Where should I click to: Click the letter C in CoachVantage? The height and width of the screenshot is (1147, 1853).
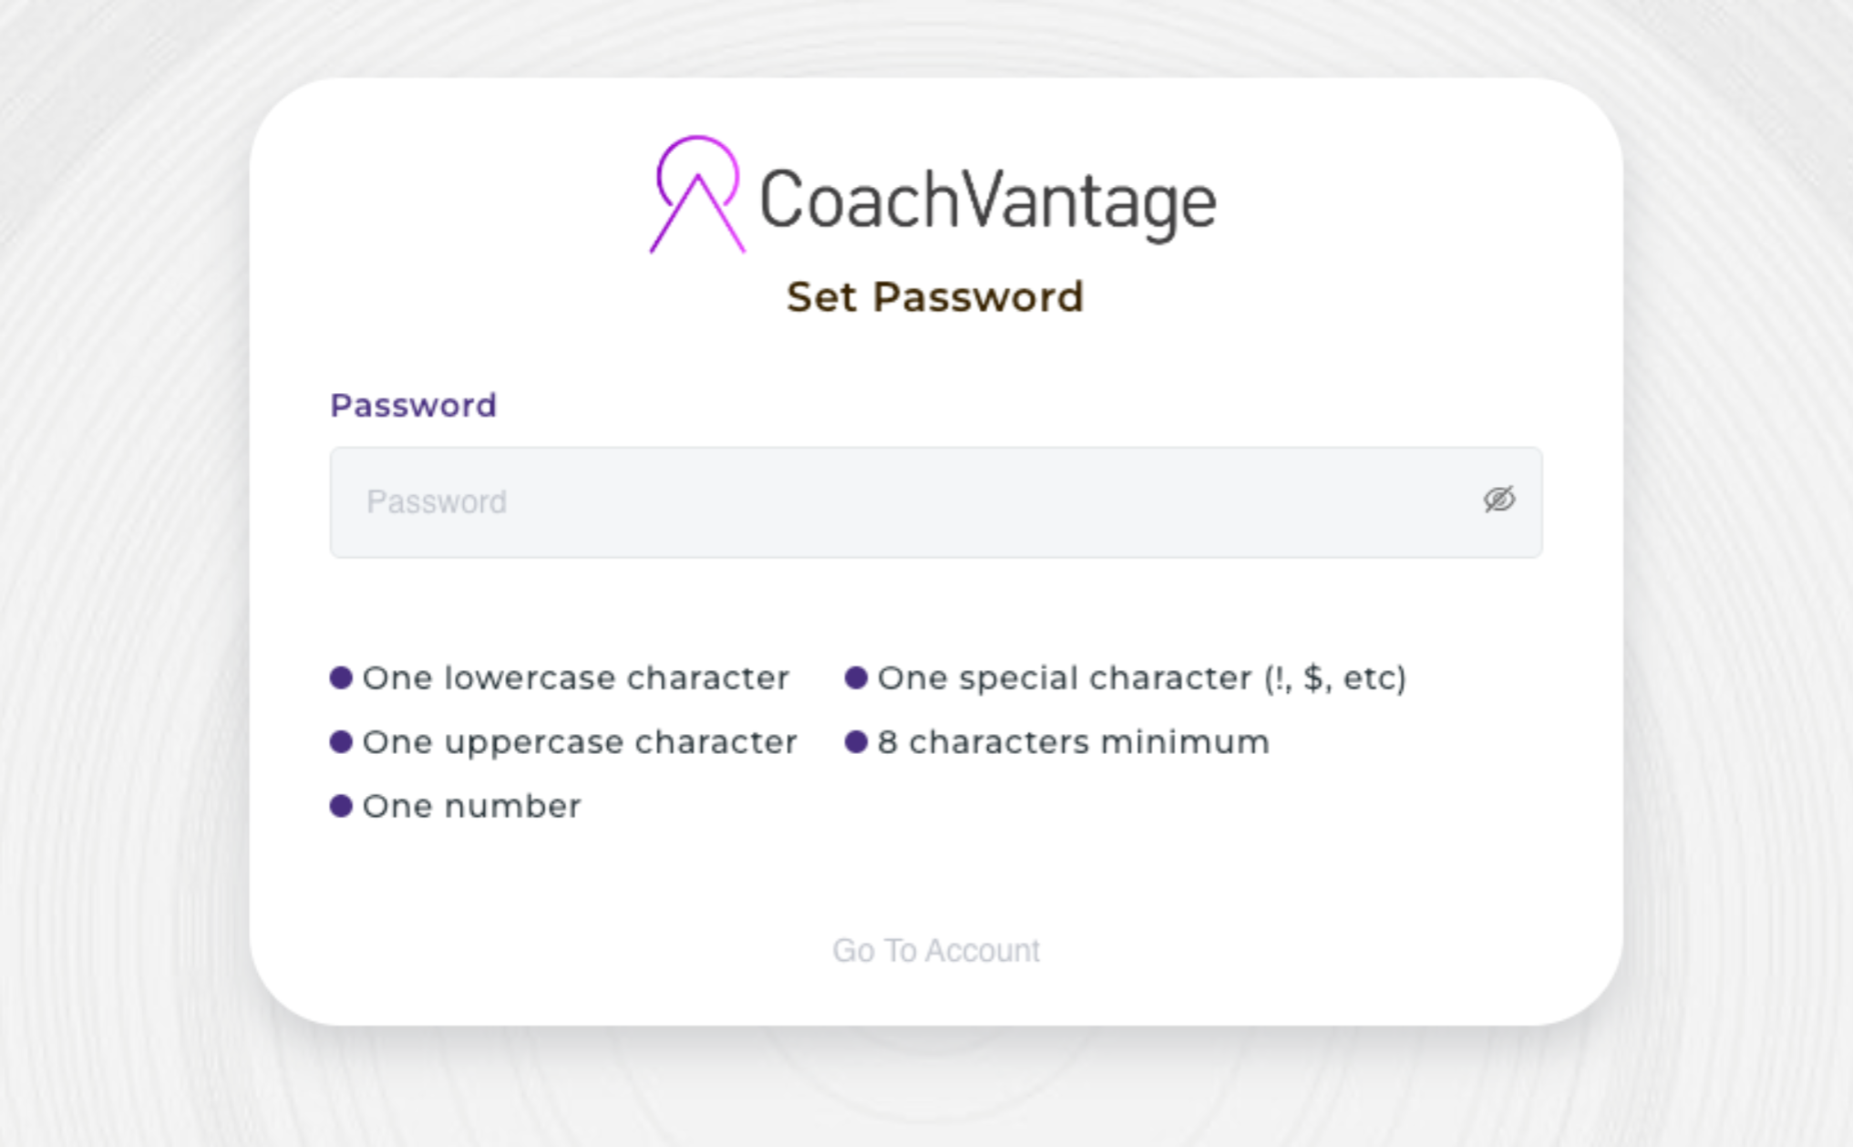pos(782,200)
